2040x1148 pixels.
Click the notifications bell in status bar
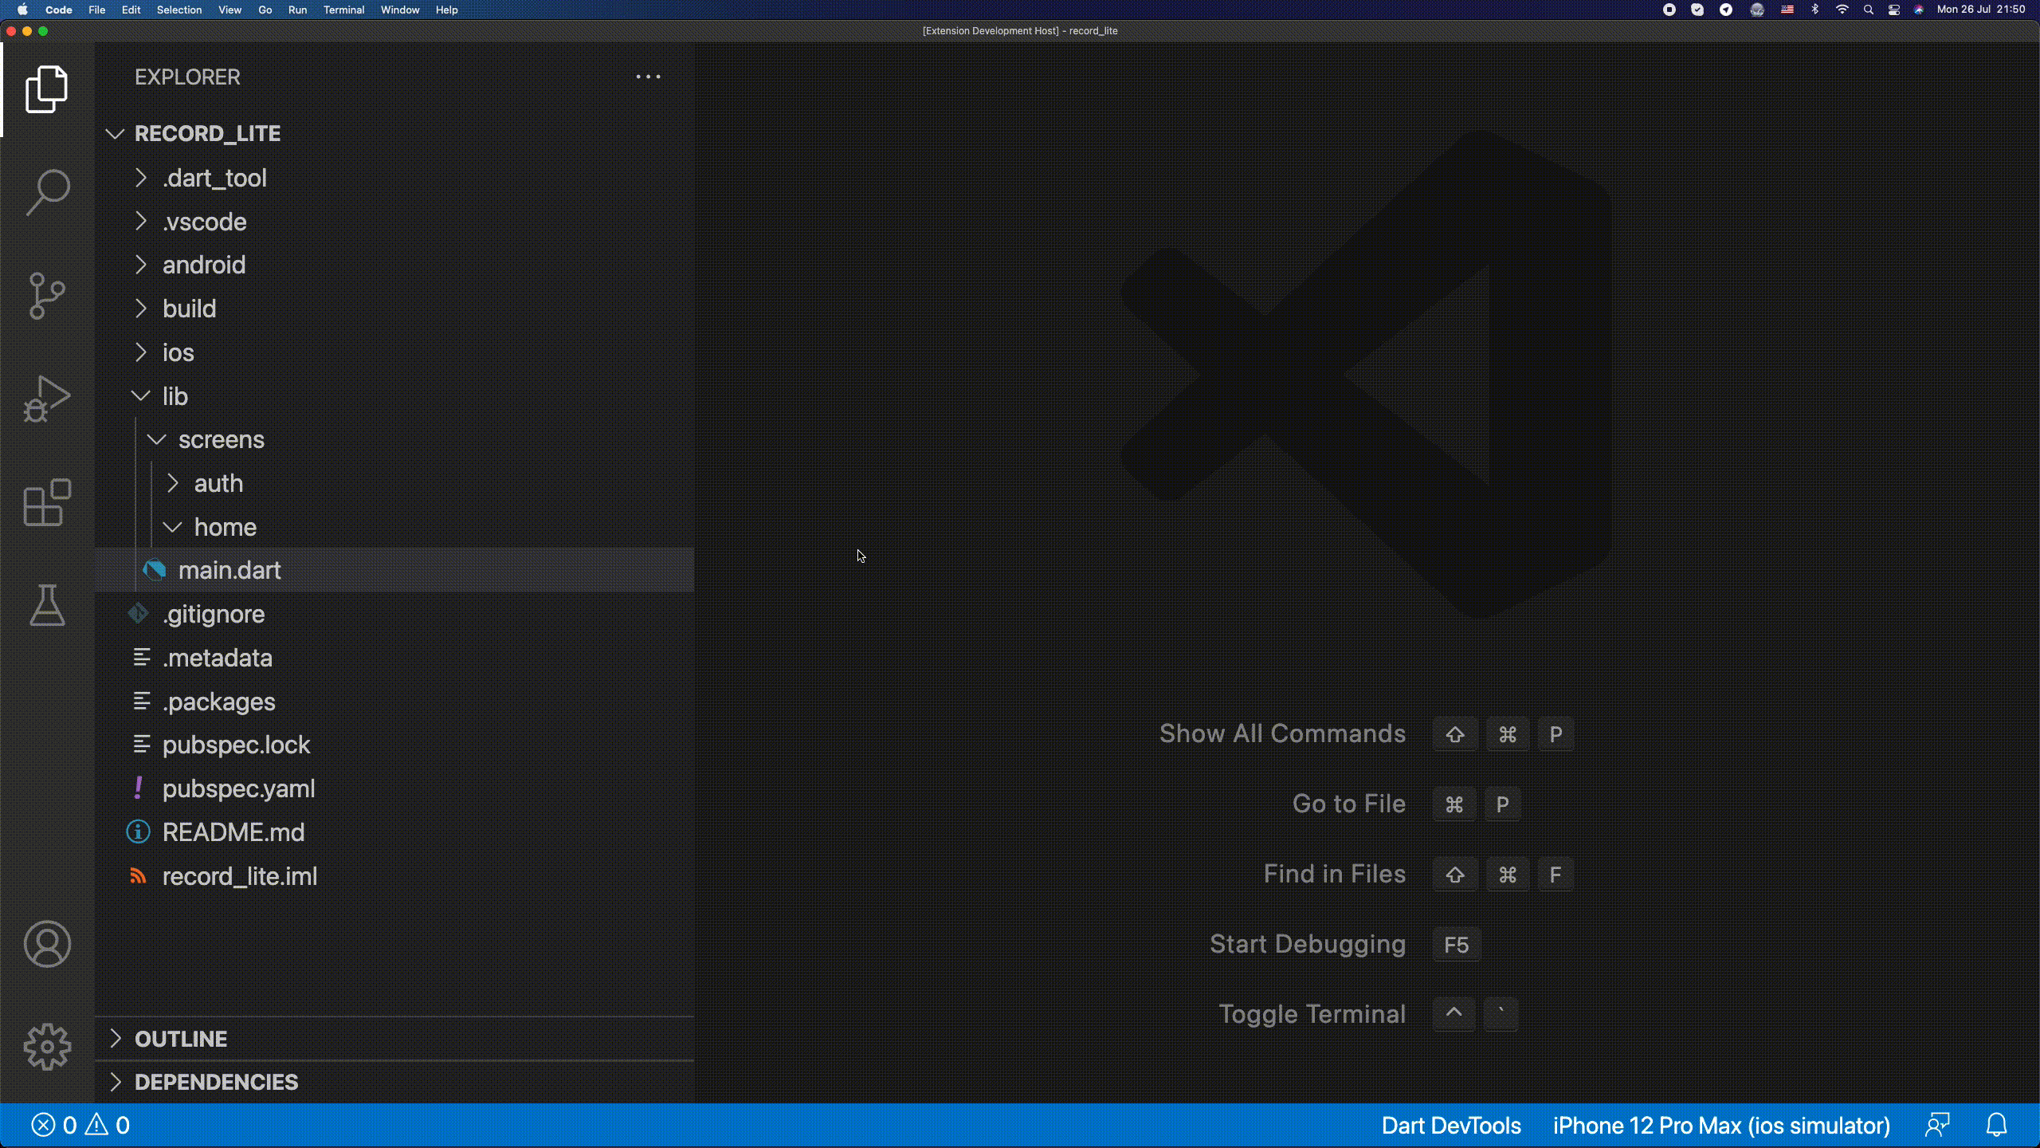coord(1996,1125)
